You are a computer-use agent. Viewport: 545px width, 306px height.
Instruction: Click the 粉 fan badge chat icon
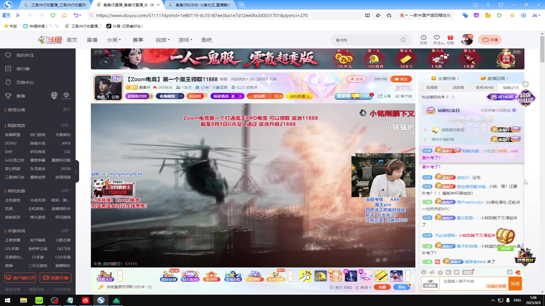pos(448,272)
